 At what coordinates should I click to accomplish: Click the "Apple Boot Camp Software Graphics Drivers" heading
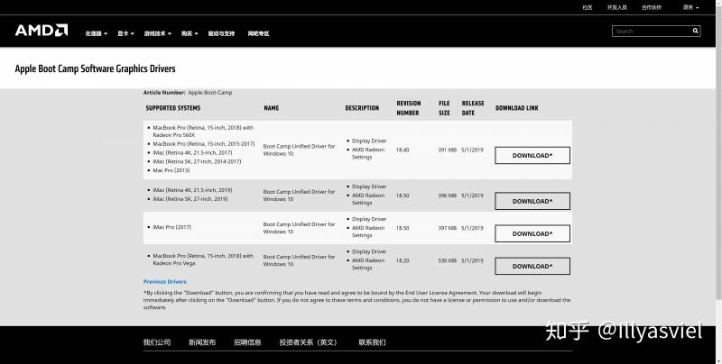pos(96,68)
